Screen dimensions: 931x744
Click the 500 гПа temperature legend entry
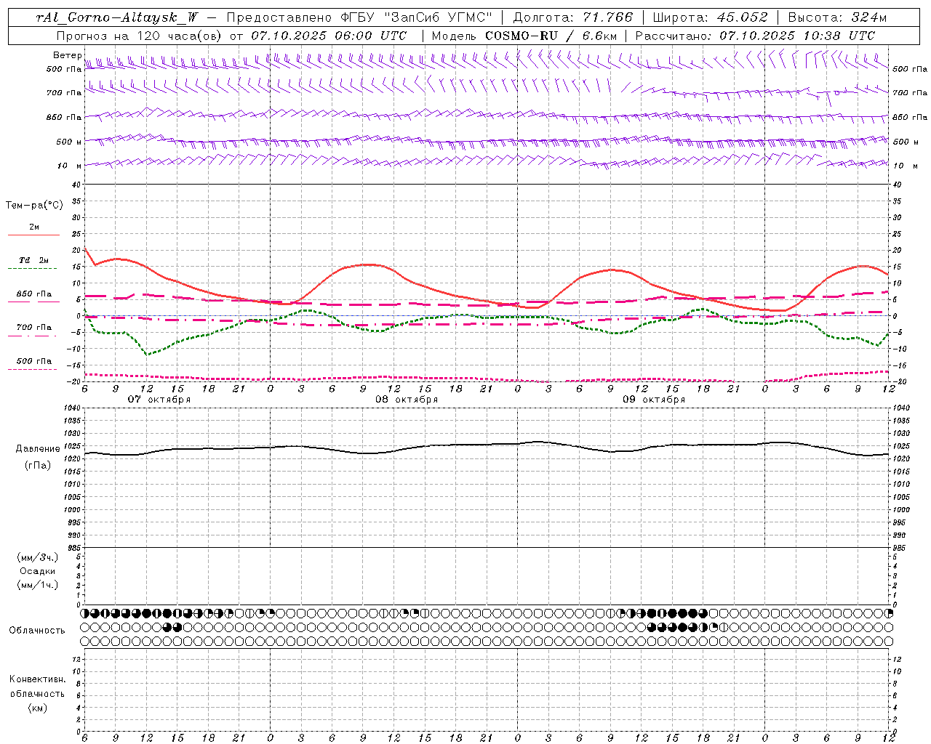pos(34,361)
